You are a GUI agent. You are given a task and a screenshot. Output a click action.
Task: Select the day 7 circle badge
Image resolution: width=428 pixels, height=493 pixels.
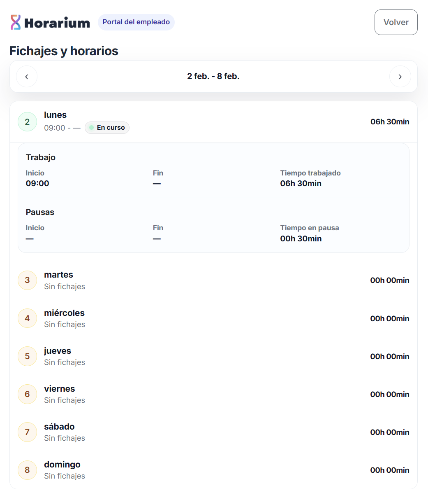28,432
